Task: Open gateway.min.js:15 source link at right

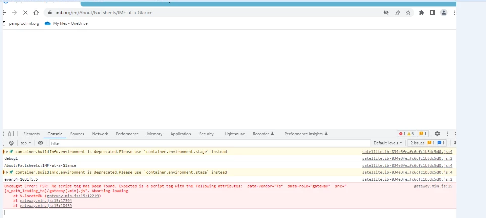Action: [x=433, y=186]
